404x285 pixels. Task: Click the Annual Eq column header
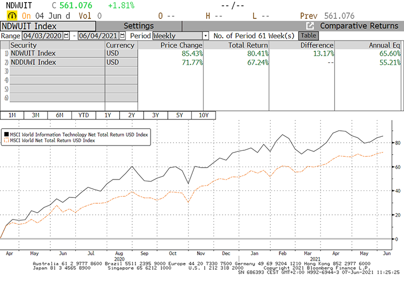(x=368, y=45)
